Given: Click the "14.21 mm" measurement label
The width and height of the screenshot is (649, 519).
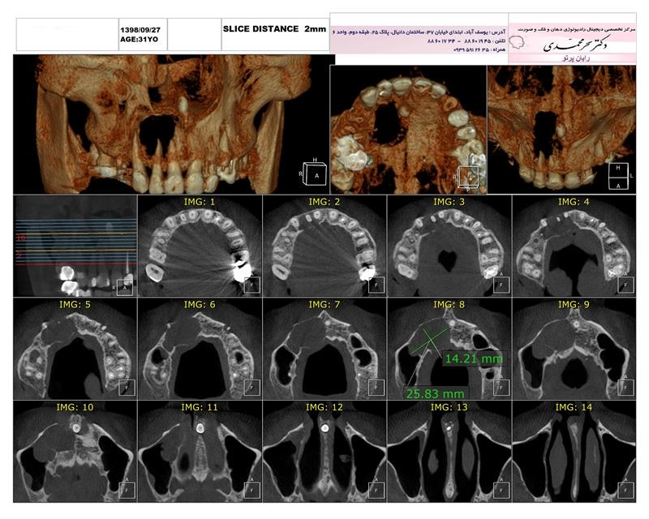Looking at the screenshot, I should click(x=474, y=358).
